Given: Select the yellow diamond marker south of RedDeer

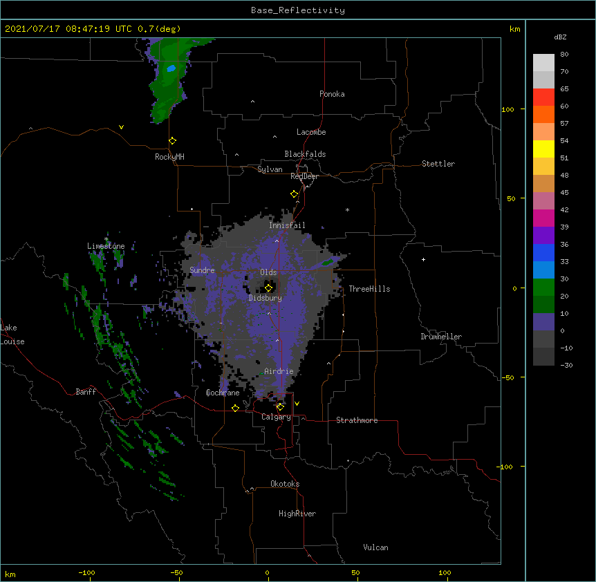Looking at the screenshot, I should 295,194.
